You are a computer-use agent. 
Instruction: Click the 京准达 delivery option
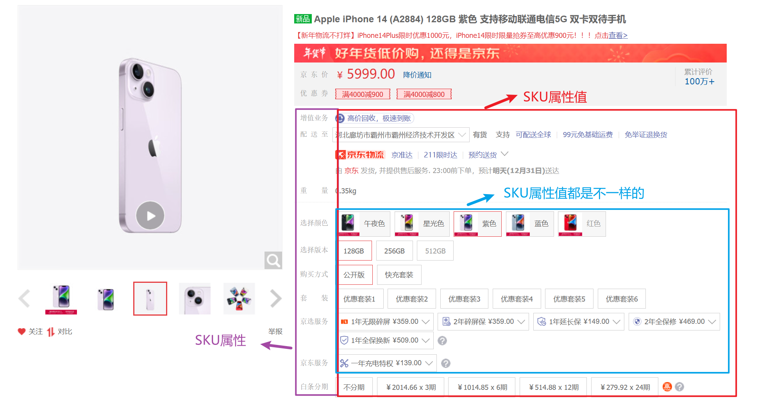tap(402, 155)
